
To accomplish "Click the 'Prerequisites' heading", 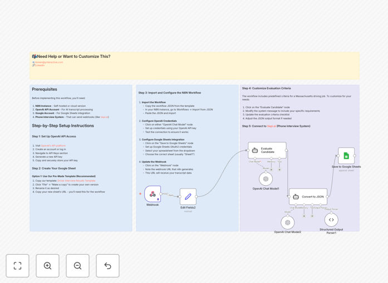I will [x=45, y=89].
